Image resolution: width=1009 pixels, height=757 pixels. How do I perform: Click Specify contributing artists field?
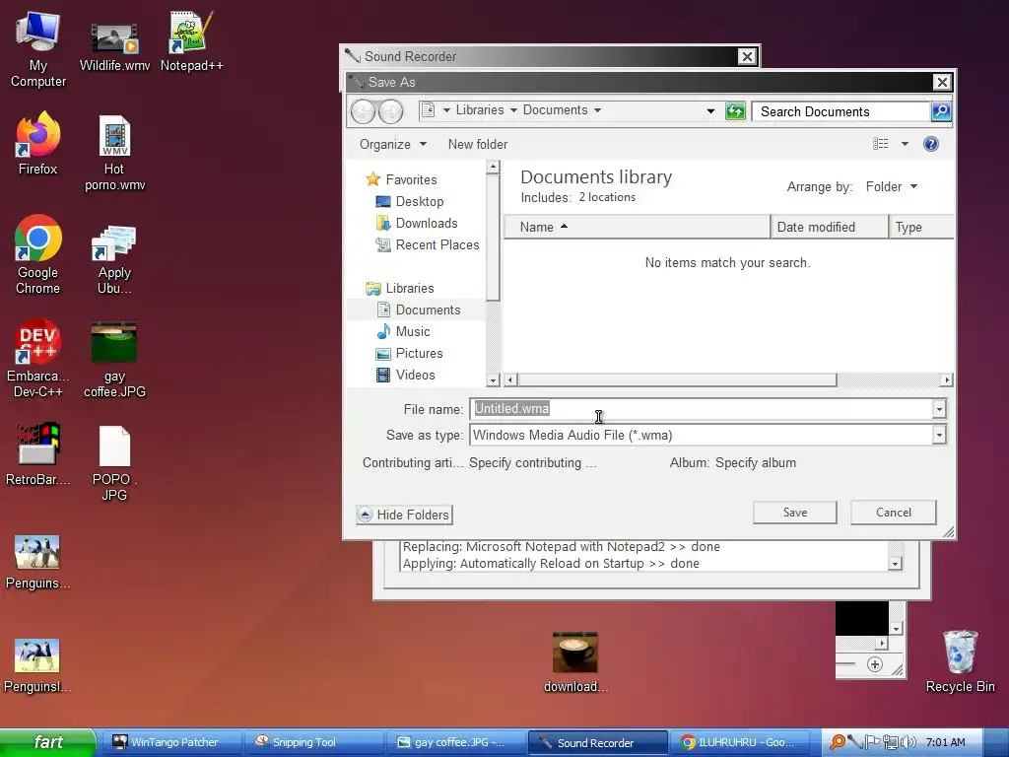[532, 463]
